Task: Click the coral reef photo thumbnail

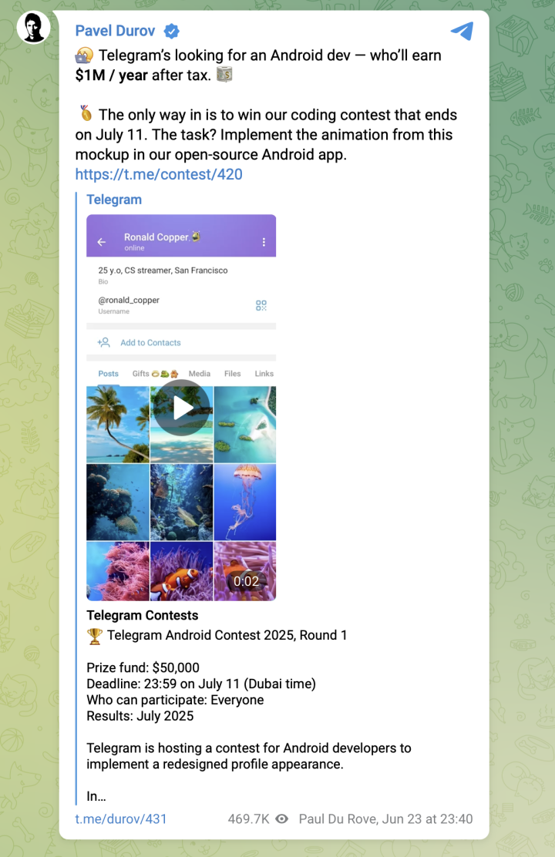Action: tap(118, 502)
